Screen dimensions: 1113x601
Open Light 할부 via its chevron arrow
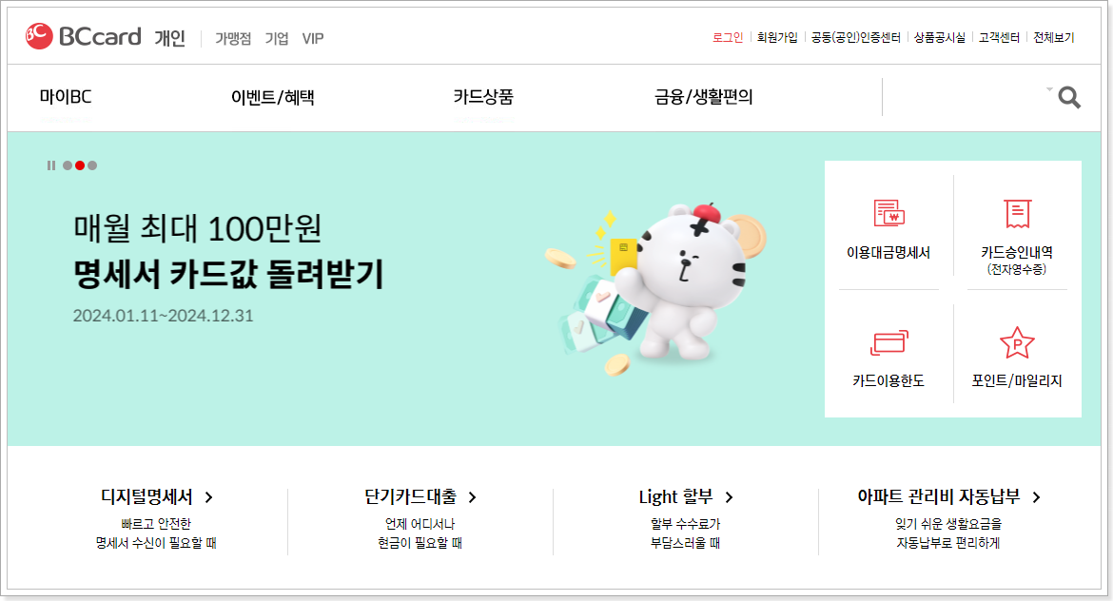click(x=729, y=497)
